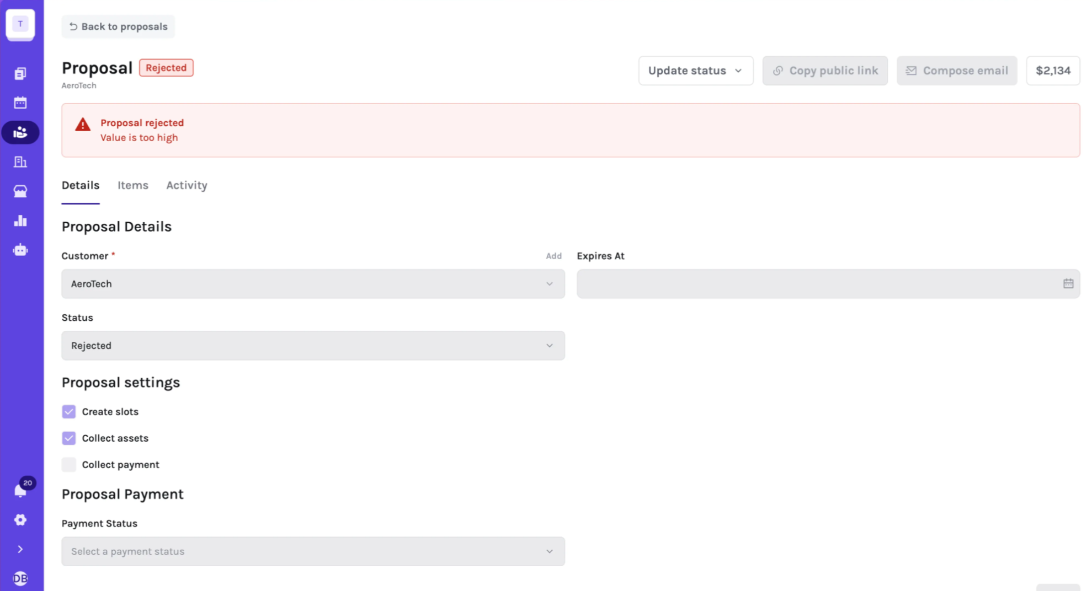Open the DB user avatar
The height and width of the screenshot is (591, 1092).
pos(20,578)
